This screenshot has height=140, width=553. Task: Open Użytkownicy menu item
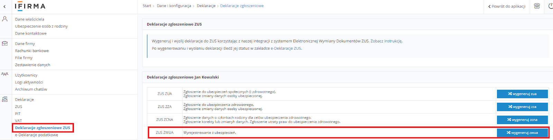pyautogui.click(x=26, y=75)
